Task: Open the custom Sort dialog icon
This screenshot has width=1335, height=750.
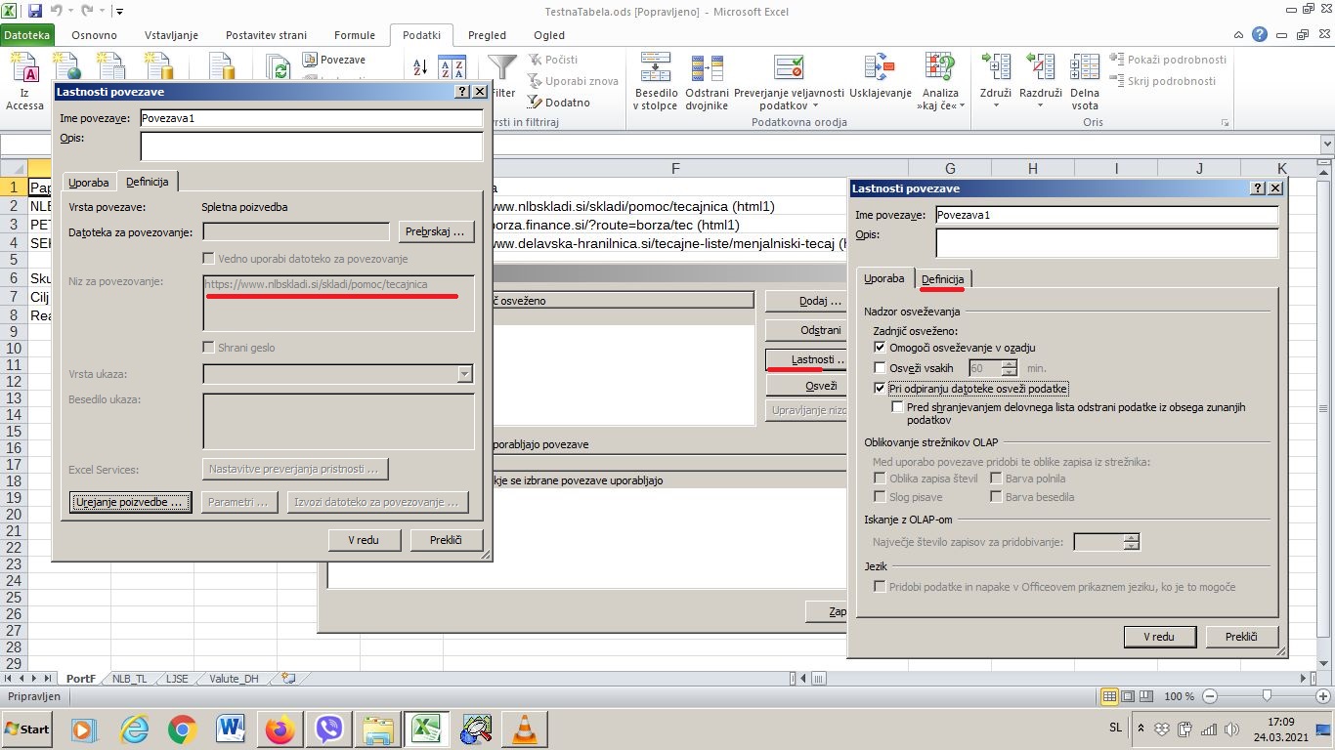Action: click(x=452, y=68)
